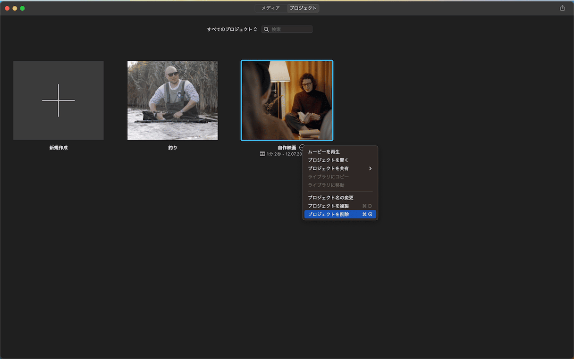Viewport: 574px width, 359px height.
Task: Choose プロジェクトを複製 menu item
Action: pos(340,206)
